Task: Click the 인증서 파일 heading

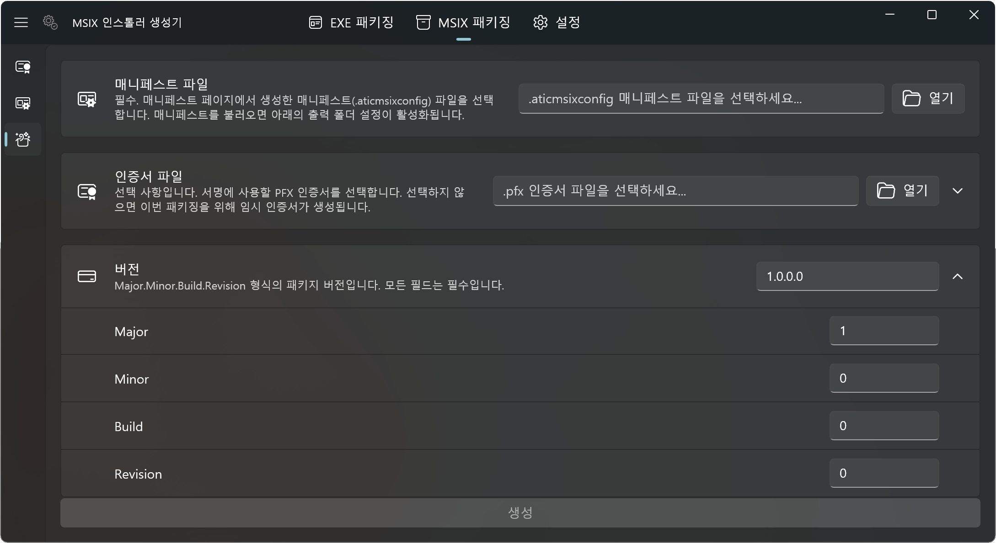Action: pos(149,176)
